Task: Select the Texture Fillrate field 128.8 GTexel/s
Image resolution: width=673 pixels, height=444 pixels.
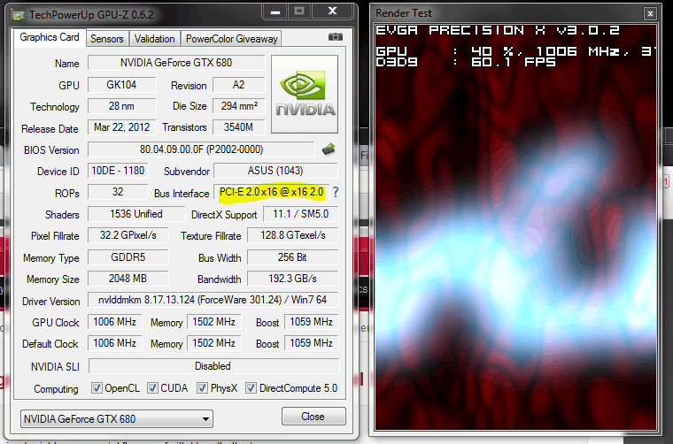Action: click(293, 235)
